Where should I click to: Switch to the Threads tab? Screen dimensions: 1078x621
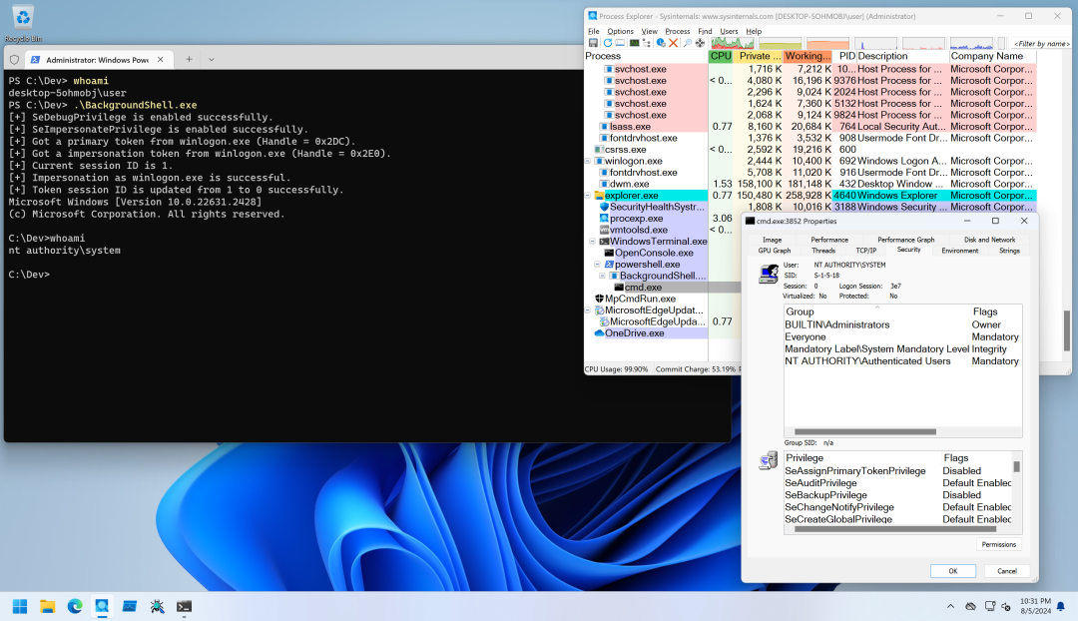click(822, 251)
